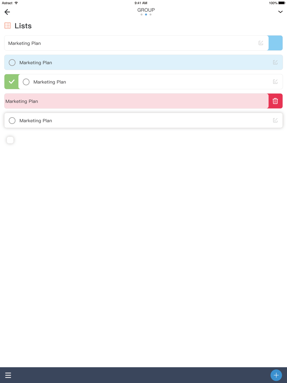The height and width of the screenshot is (383, 287).
Task: Click the green checkmark complete button
Action: (x=11, y=82)
